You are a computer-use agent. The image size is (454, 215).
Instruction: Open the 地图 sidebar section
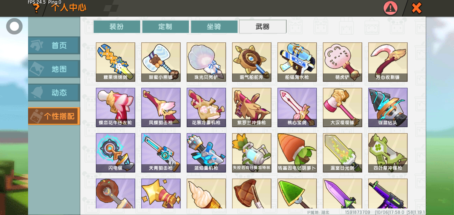point(54,69)
